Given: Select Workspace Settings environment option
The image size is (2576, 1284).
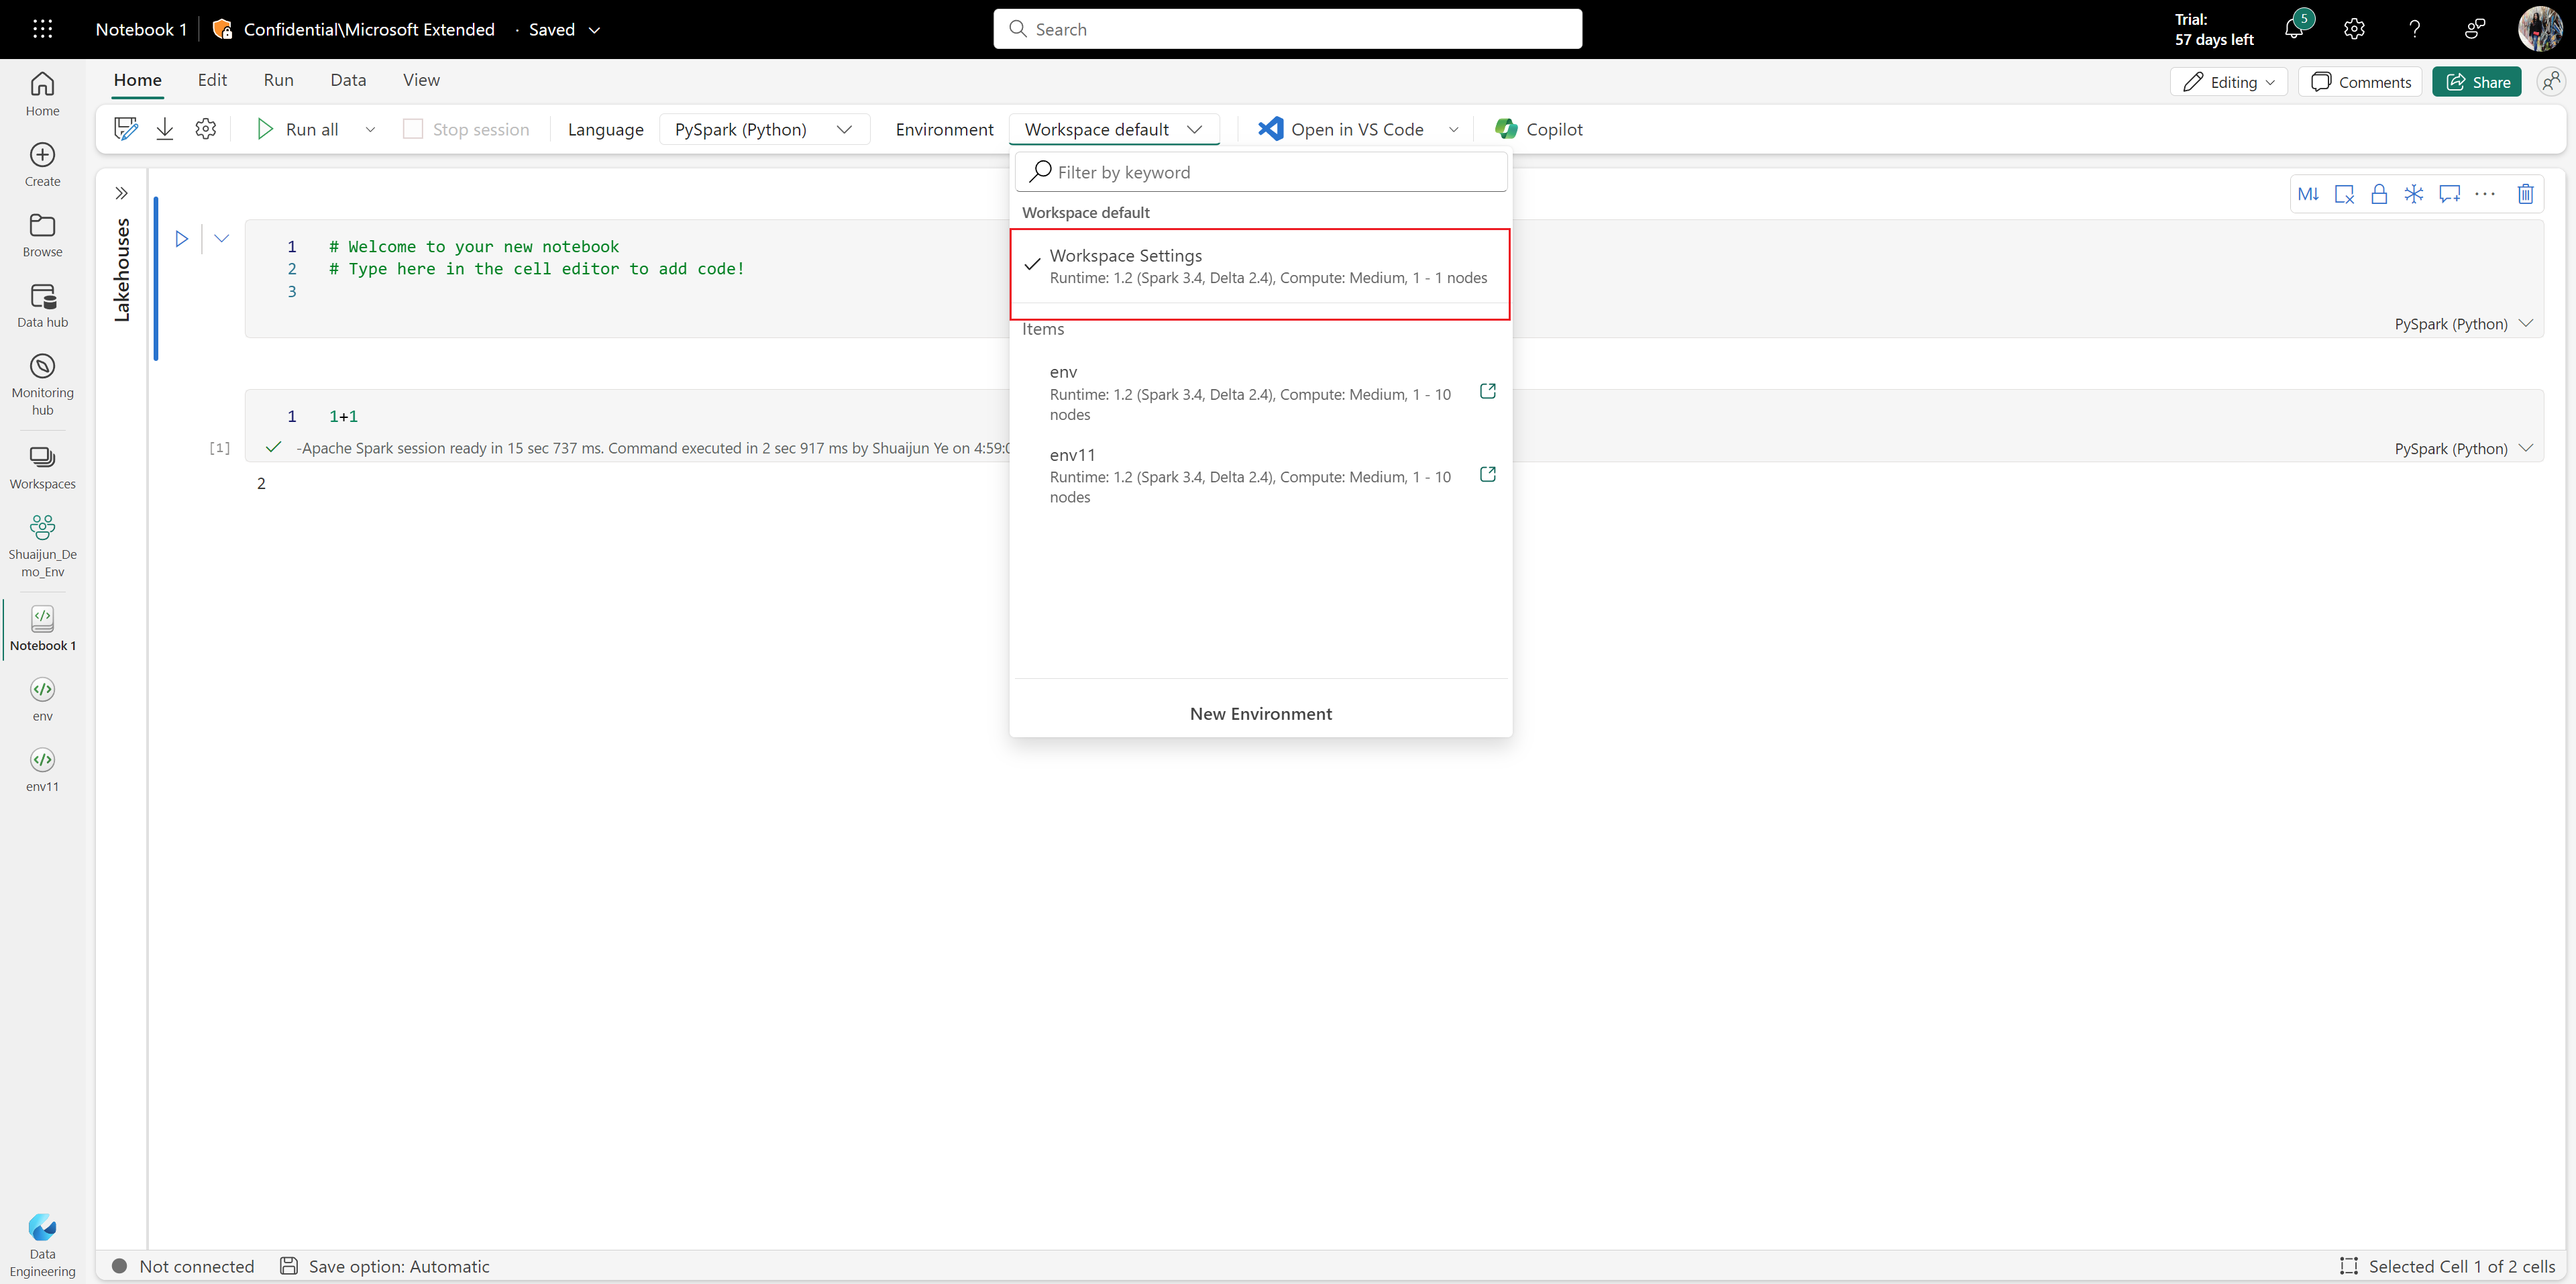Looking at the screenshot, I should click(x=1260, y=264).
